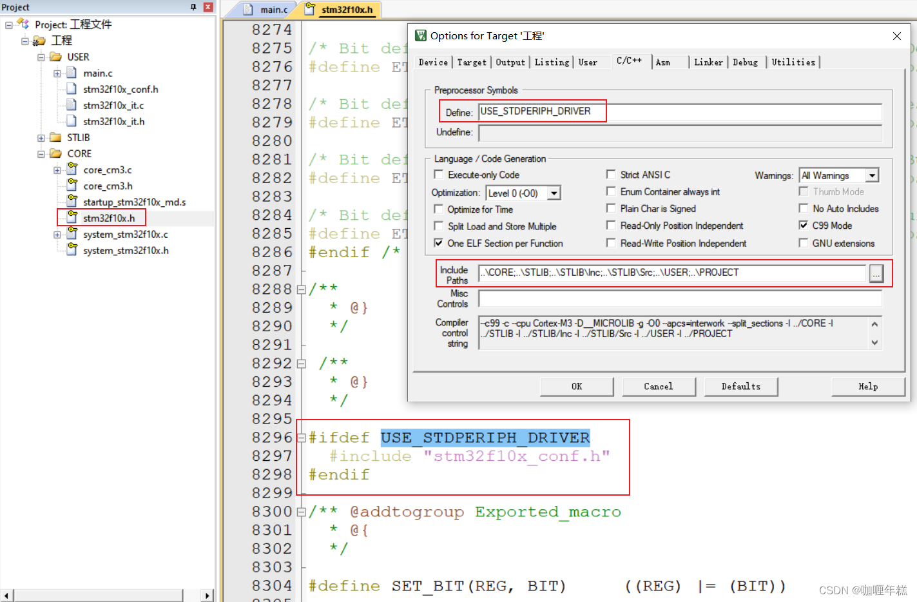
Task: Uncheck One ELF Section per Function
Action: tap(439, 243)
